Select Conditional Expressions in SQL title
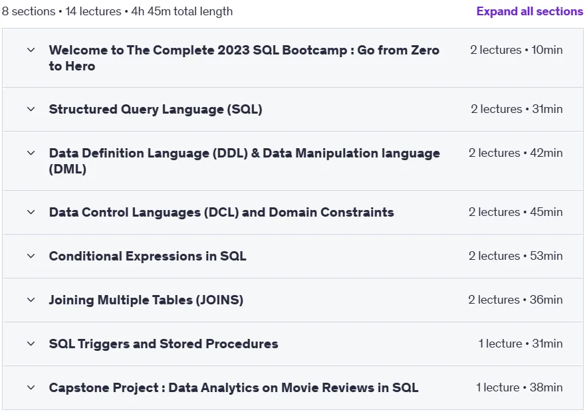Image resolution: width=585 pixels, height=412 pixels. coord(148,256)
